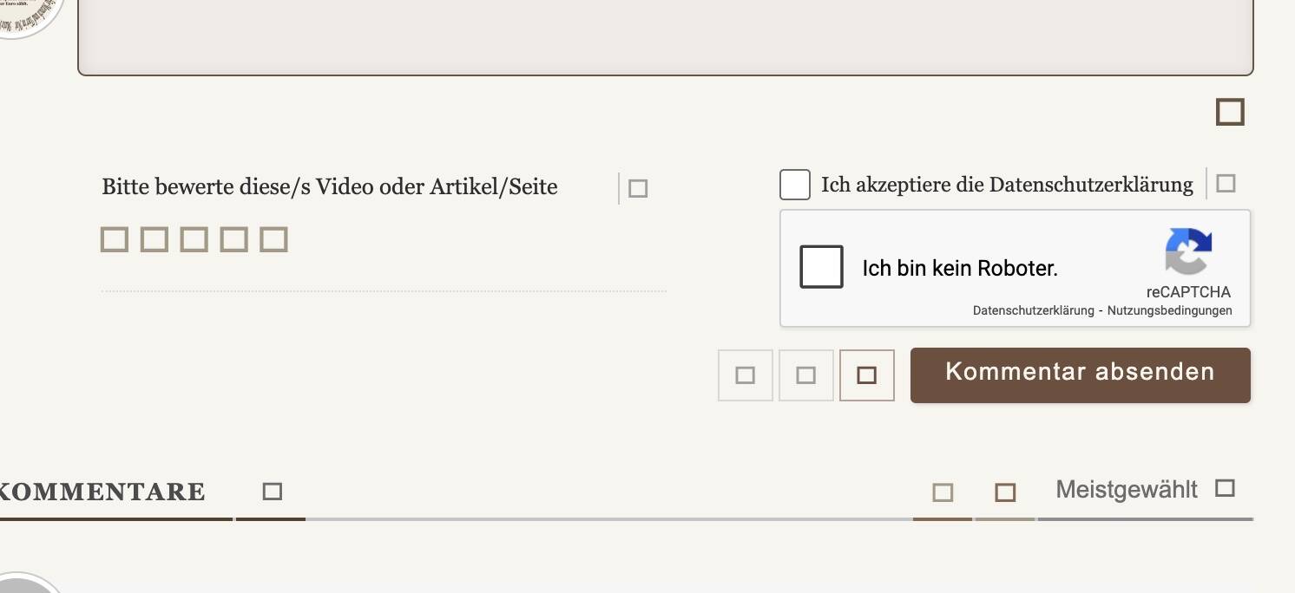Screen dimensions: 1295x593
Task: Click the middle icon button left of Kommentar absenden
Action: (806, 375)
